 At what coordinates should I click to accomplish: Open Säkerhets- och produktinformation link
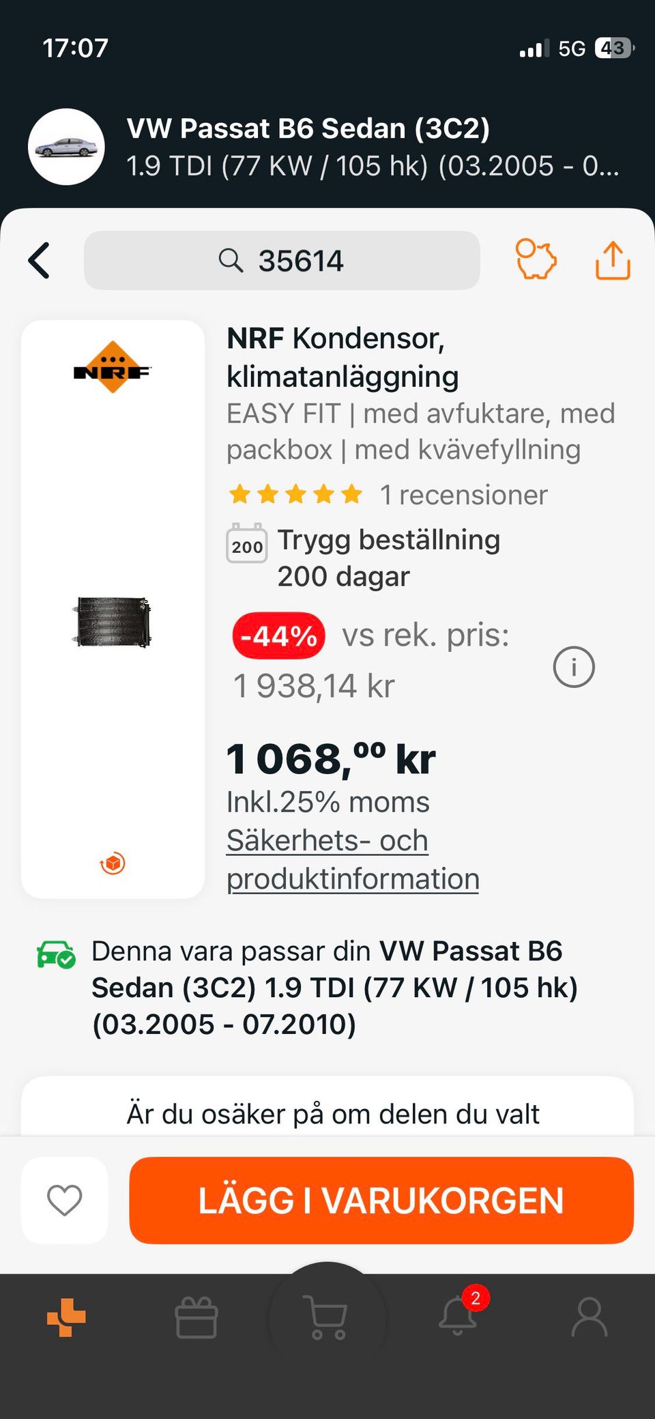coord(353,859)
